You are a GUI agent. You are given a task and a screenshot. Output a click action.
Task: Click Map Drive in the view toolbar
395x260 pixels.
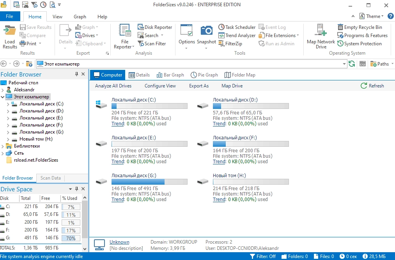point(232,86)
